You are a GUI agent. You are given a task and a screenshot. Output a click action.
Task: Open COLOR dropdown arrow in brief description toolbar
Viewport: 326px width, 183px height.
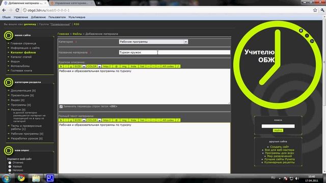click(x=99, y=67)
